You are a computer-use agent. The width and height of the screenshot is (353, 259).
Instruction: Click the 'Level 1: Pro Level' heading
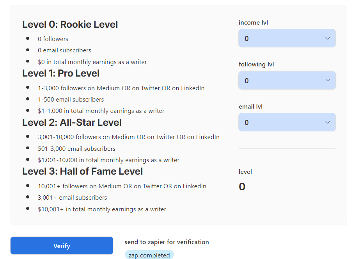(61, 73)
